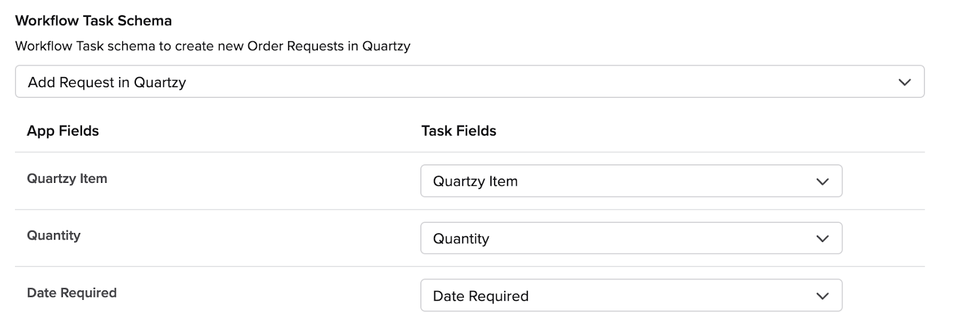Click the Task Fields column header
Image resolution: width=958 pixels, height=334 pixels.
(x=459, y=131)
